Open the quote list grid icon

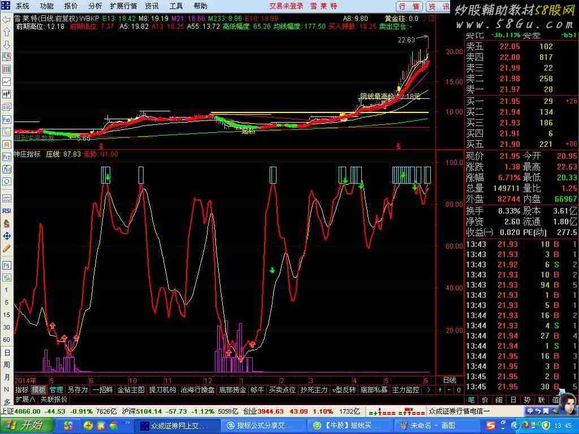point(6,70)
